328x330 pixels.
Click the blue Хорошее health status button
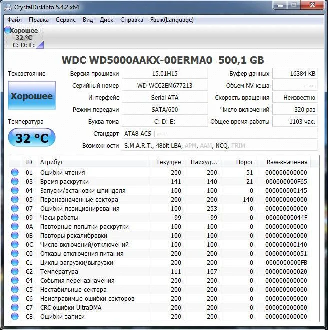point(32,95)
